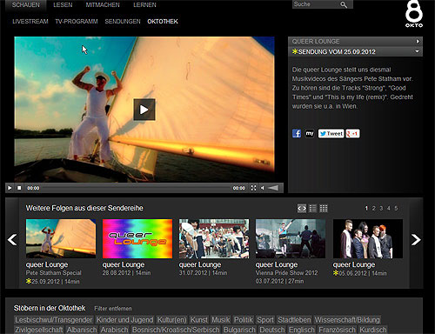Go to next episodes with right arrow
This screenshot has width=435, height=334.
[416, 240]
